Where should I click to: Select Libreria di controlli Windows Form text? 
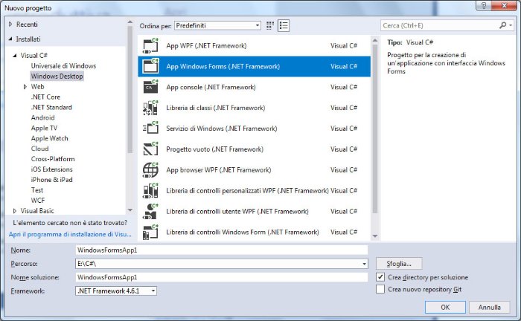point(243,232)
